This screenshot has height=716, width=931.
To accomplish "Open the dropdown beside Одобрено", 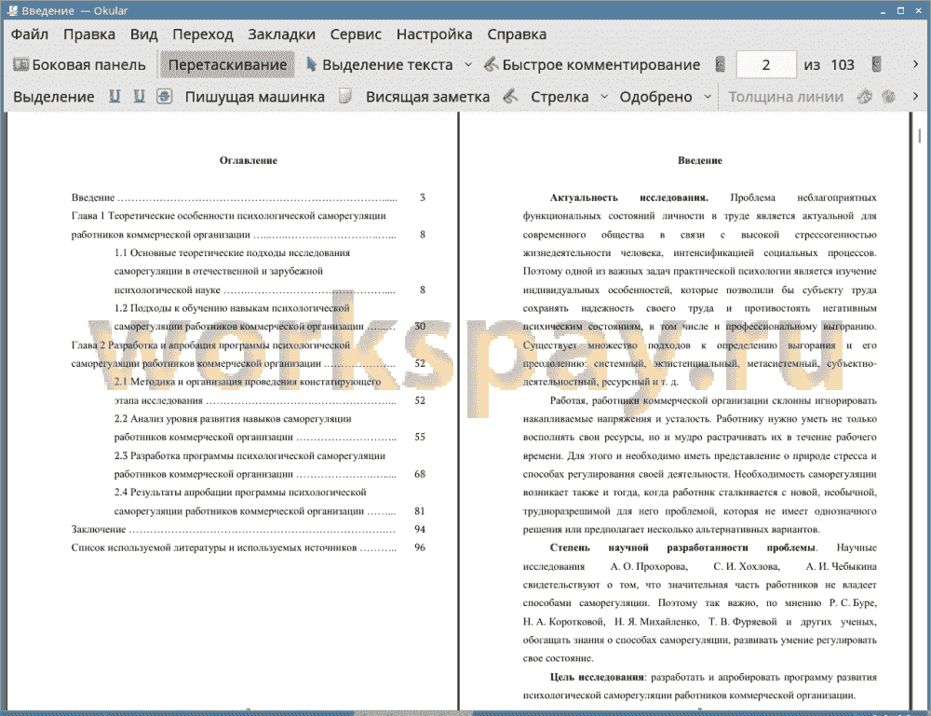I will click(708, 96).
